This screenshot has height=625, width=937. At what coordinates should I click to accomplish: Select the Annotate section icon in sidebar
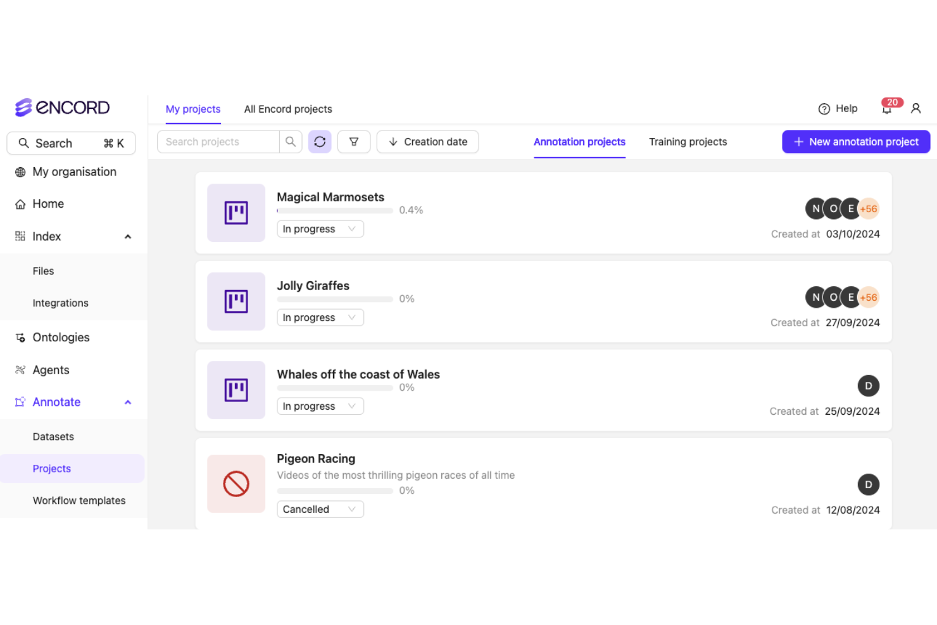click(20, 402)
